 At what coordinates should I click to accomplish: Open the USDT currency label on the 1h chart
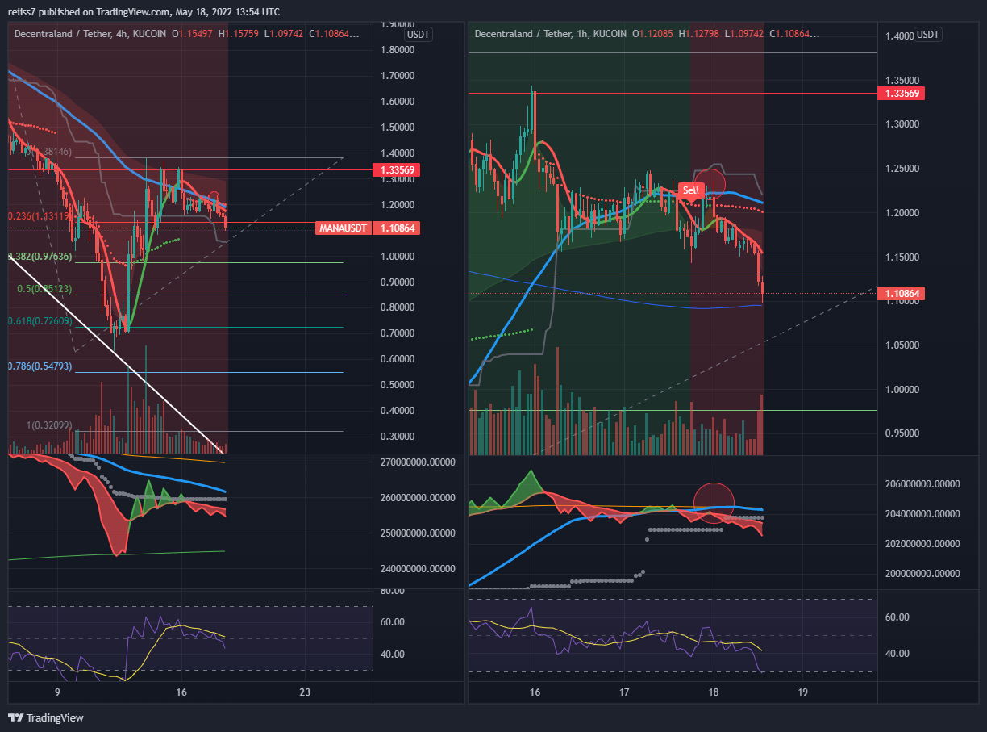pos(928,35)
